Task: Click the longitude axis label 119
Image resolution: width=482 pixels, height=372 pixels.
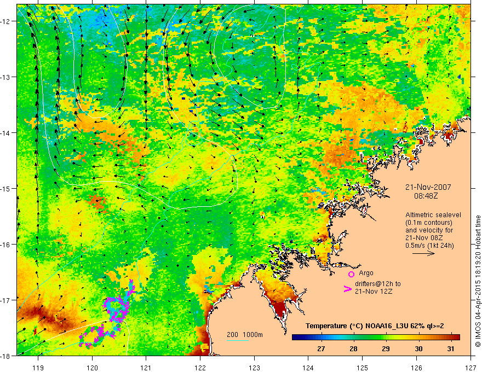Action: 38,368
